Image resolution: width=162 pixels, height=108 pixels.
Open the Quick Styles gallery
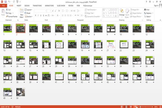click(x=127, y=14)
